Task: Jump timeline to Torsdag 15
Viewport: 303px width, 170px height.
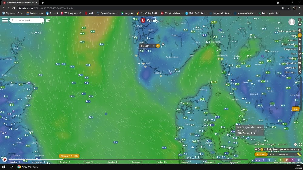Action: (137, 162)
